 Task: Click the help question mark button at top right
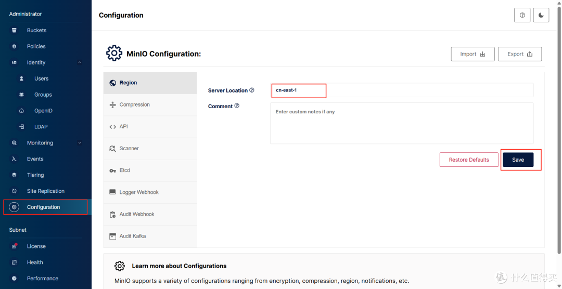[x=522, y=16]
